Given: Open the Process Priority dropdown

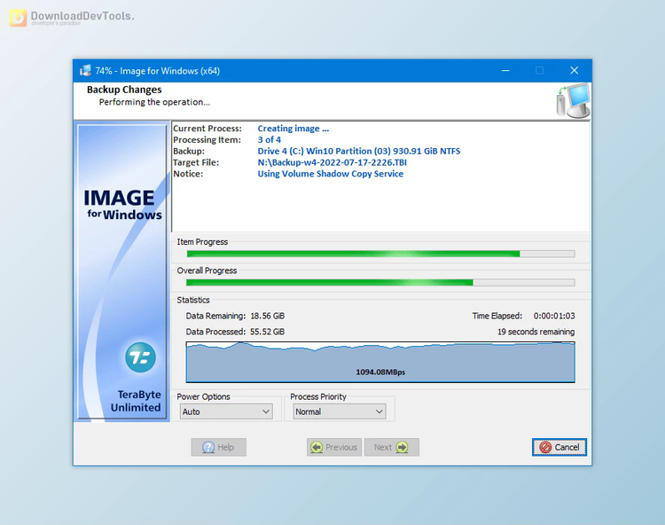Looking at the screenshot, I should pyautogui.click(x=340, y=411).
